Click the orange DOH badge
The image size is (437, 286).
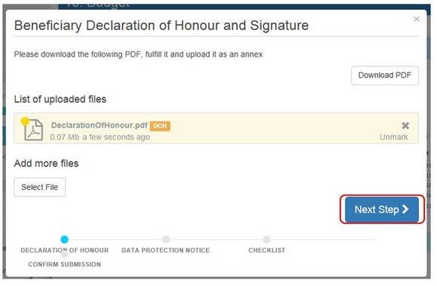[160, 126]
